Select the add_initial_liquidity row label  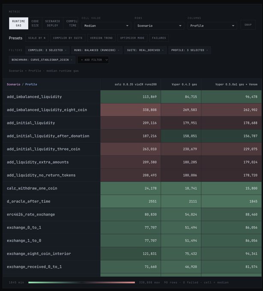(31, 123)
